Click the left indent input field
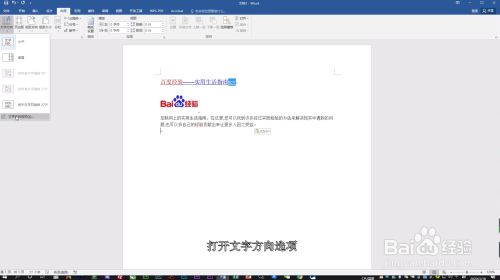500x280 pixels. pos(118,24)
